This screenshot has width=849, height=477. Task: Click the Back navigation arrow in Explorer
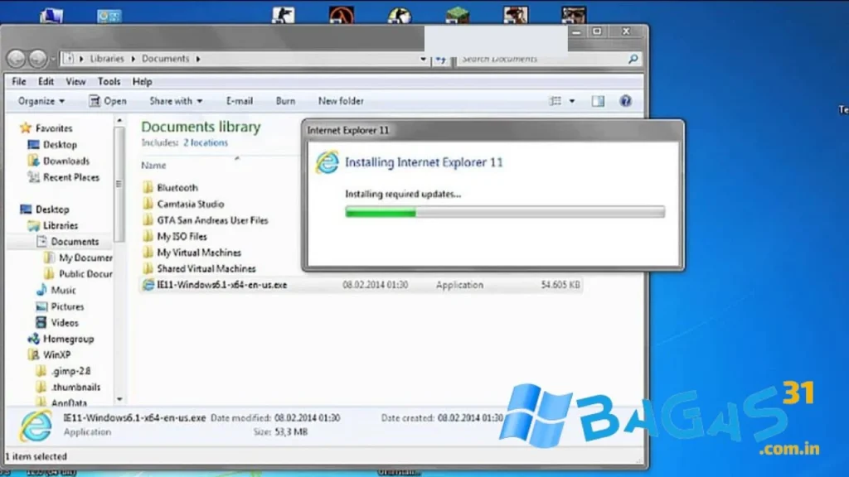coord(17,59)
